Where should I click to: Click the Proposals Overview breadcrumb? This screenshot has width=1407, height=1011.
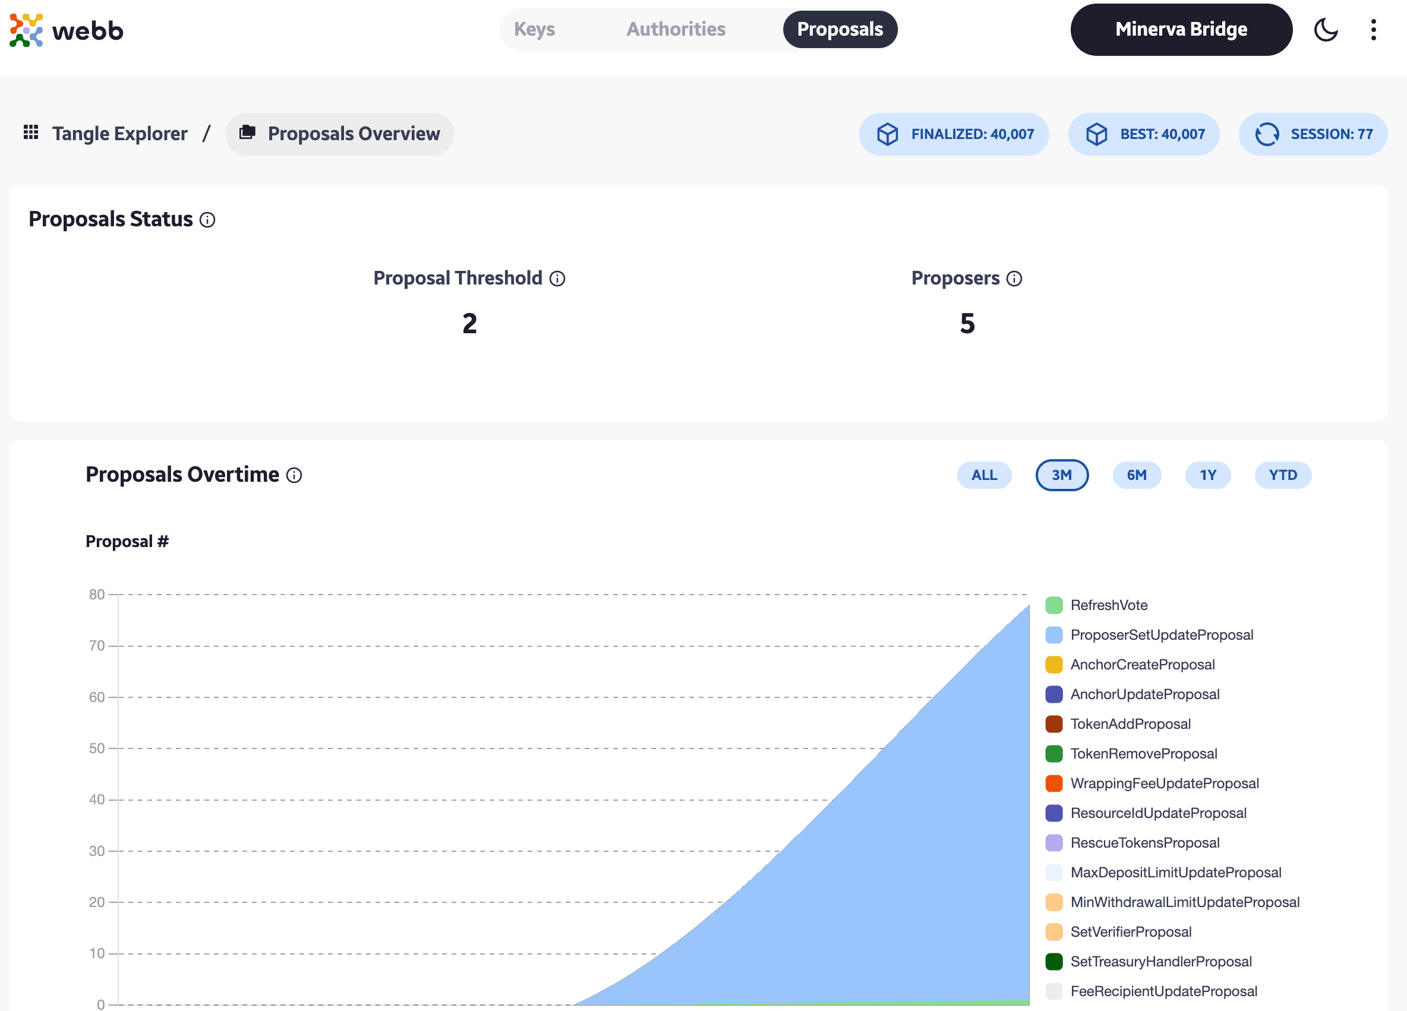pos(340,134)
